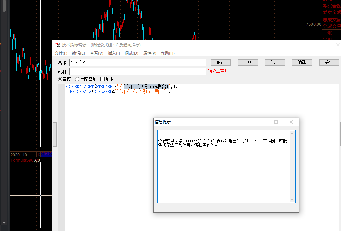Click the EXTGBDATASET code line
Screen dimensions: 341x231
tap(123, 87)
